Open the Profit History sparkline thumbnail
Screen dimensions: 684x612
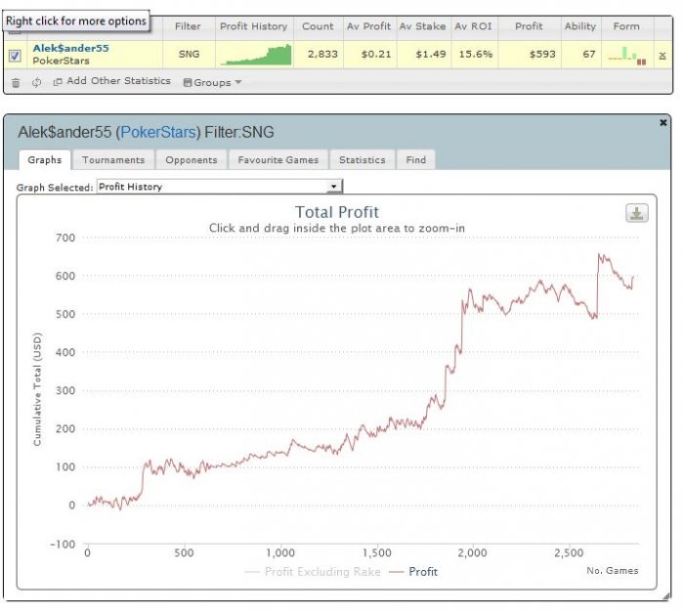coord(256,55)
